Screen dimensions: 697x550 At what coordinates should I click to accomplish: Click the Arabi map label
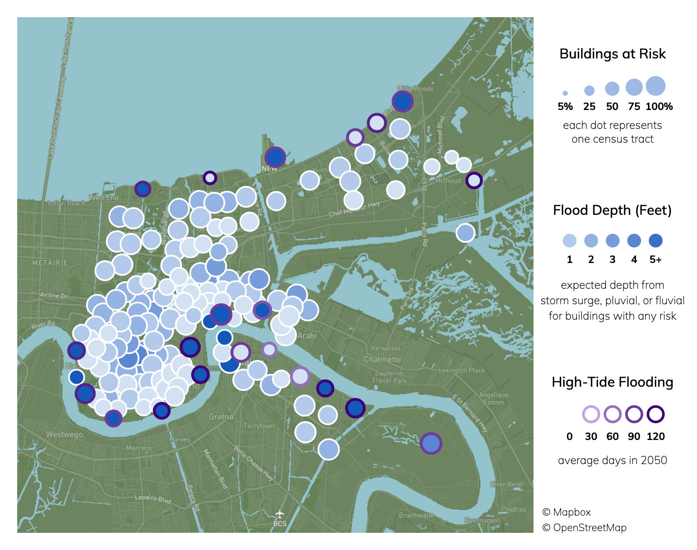click(x=307, y=336)
